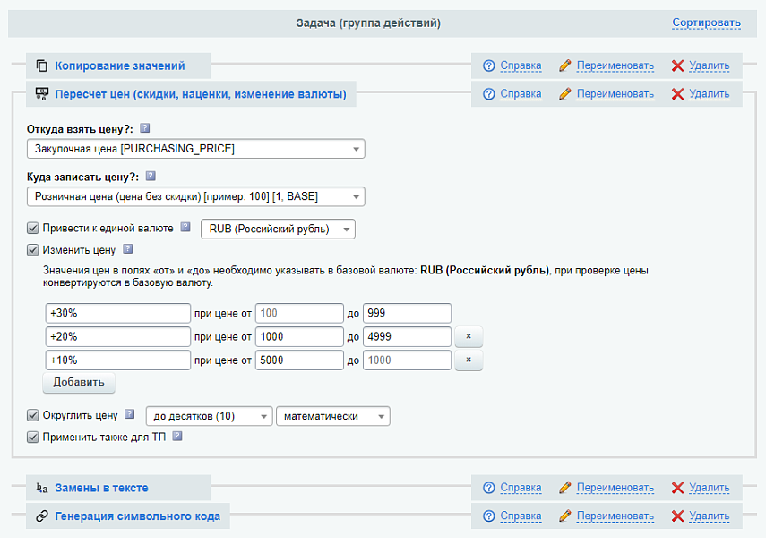Click pencil rename icon for 'Копирование значений'
The height and width of the screenshot is (538, 766).
tap(564, 65)
